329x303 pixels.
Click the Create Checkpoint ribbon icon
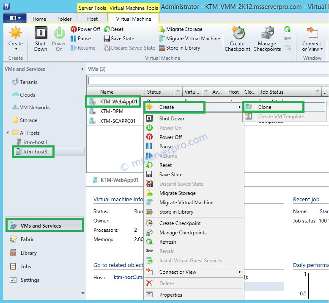[x=238, y=32]
